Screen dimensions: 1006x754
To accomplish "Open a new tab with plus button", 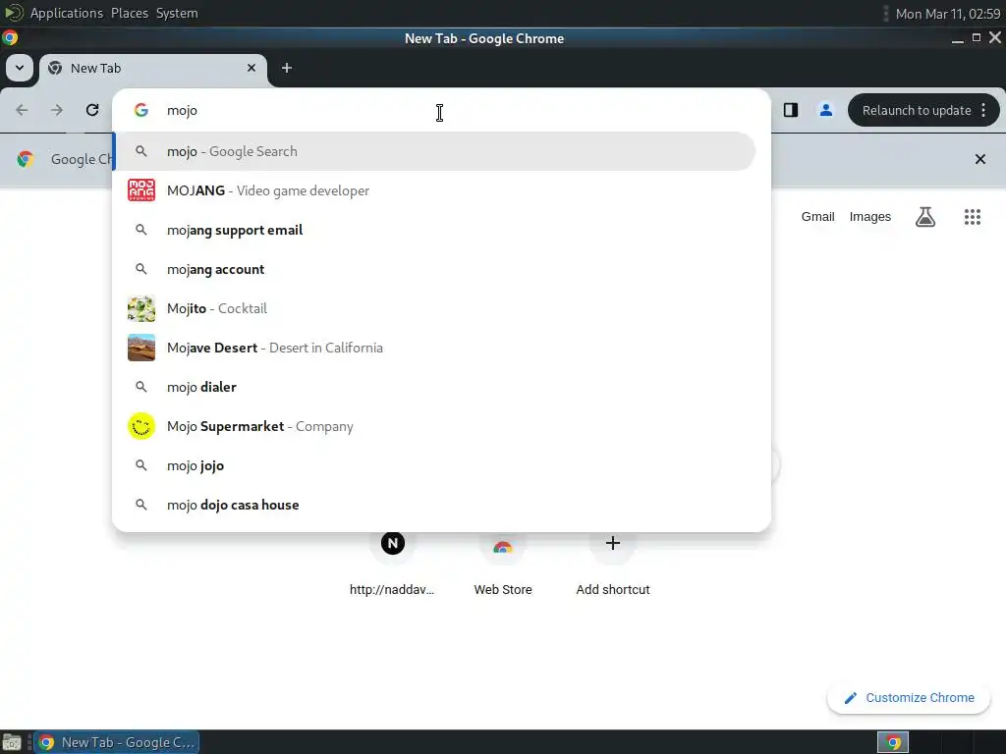I will click(287, 68).
